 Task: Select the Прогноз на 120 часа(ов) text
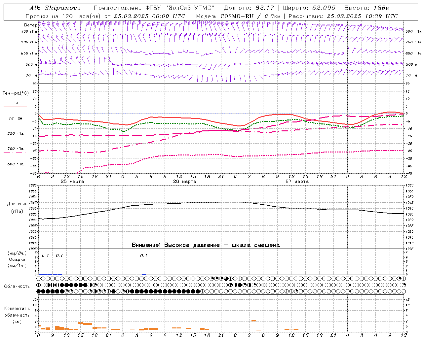click(x=63, y=16)
